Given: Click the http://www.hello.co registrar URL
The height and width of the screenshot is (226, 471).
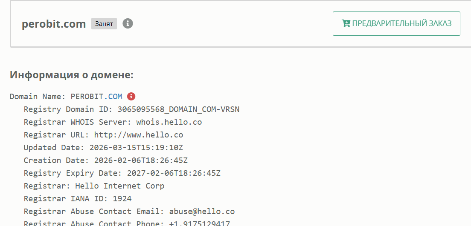Looking at the screenshot, I should pyautogui.click(x=139, y=135).
